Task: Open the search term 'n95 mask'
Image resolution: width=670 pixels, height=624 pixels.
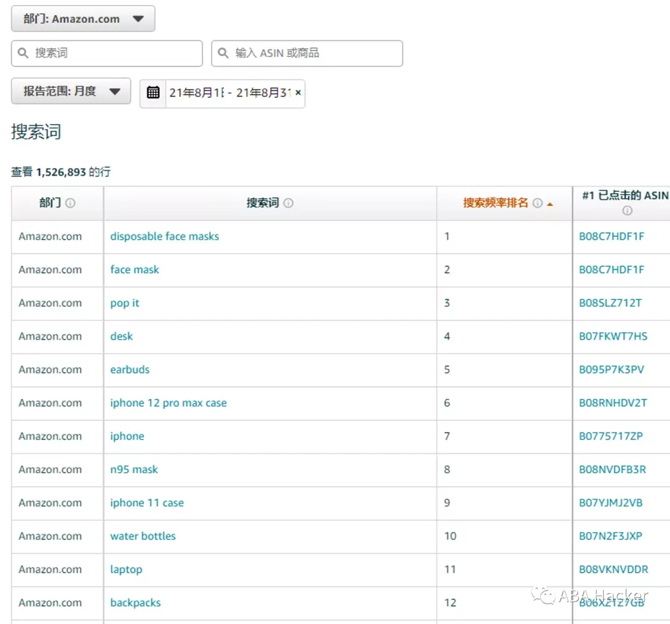Action: 134,470
